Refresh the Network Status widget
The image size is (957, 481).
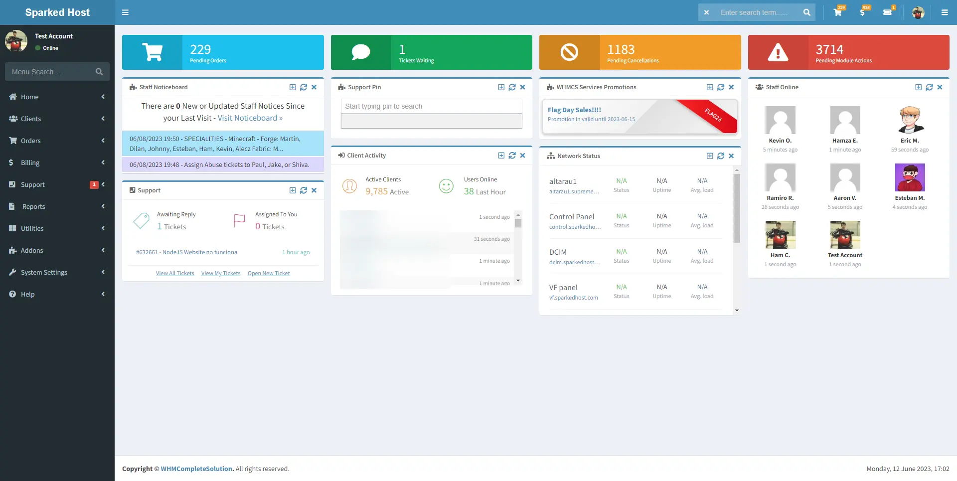click(x=721, y=156)
